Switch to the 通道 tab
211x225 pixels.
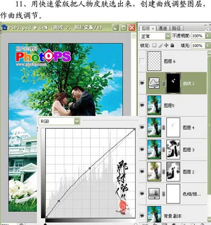point(162,28)
